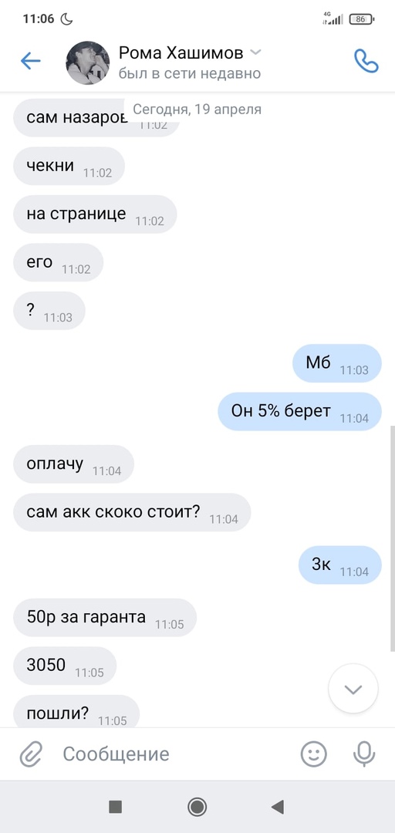The width and height of the screenshot is (395, 833).
Task: Tap the '50р за гаранта' message
Action: pos(105,617)
